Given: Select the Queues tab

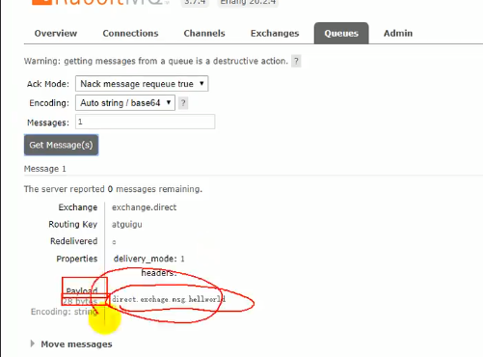Looking at the screenshot, I should pos(341,33).
